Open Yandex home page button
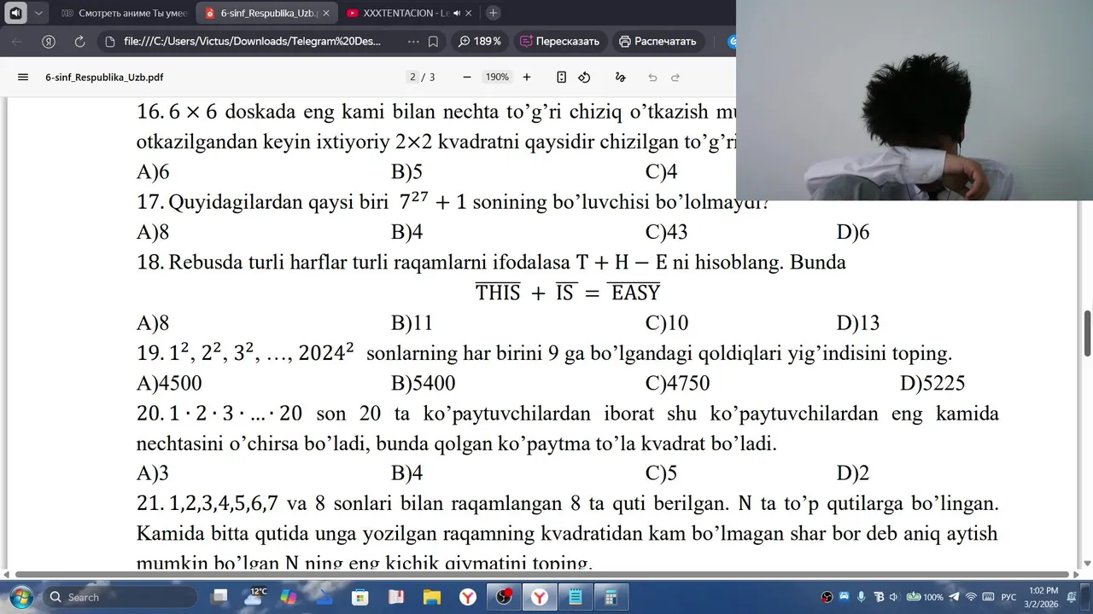This screenshot has height=614, width=1093. (x=49, y=41)
